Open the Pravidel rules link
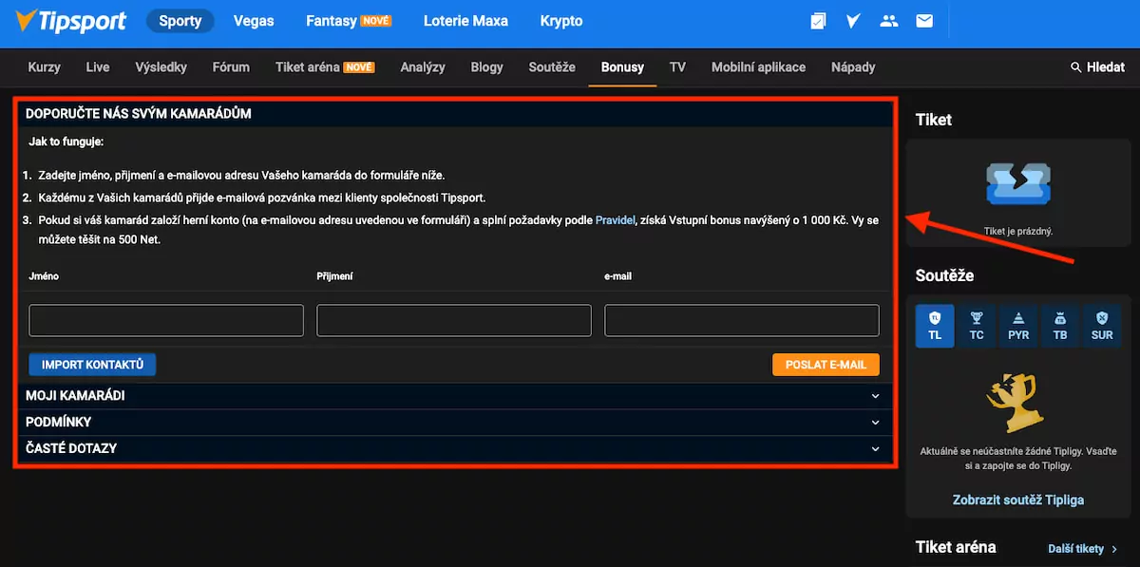Screen dimensions: 1140x567 (x=615, y=220)
